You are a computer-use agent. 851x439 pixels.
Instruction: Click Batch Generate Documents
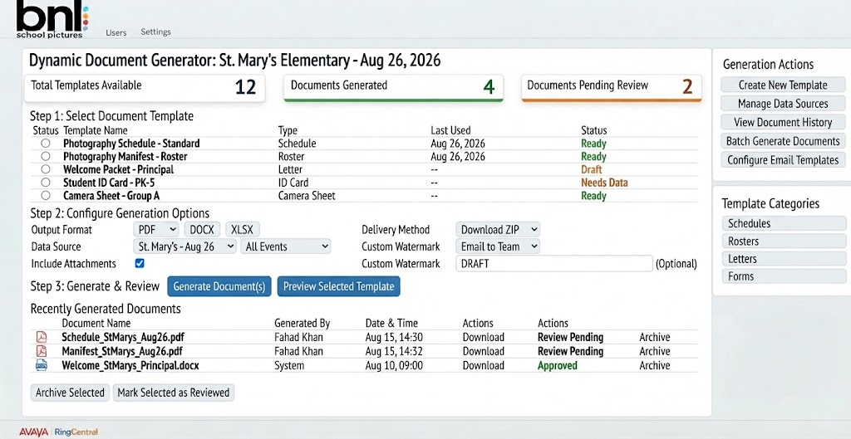point(783,141)
